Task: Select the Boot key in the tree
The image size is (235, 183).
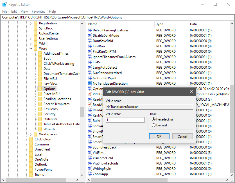Action: click(47, 59)
